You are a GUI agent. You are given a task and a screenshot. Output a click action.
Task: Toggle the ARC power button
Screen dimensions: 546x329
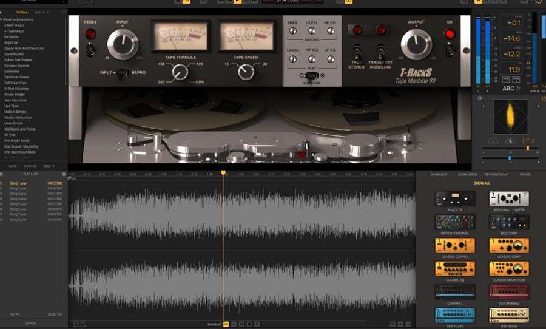click(518, 89)
